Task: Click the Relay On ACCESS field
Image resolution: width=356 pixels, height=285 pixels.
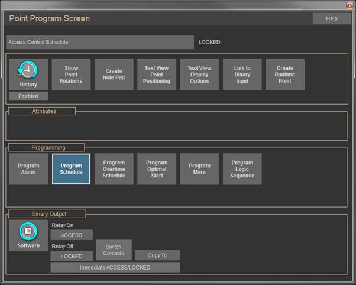Action: [x=72, y=235]
